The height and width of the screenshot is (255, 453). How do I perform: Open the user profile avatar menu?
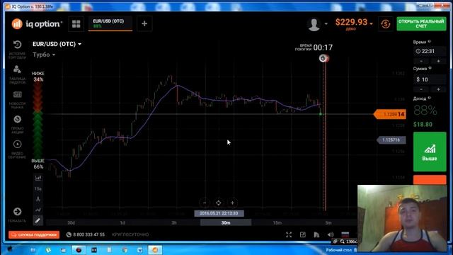pos(317,24)
